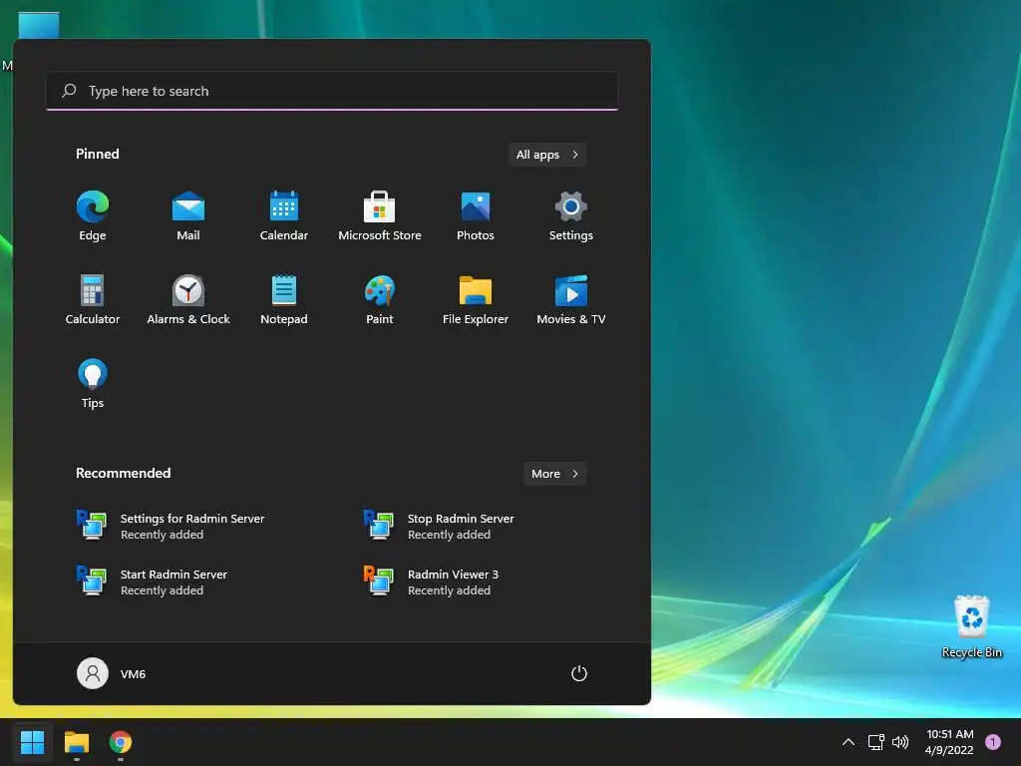Image resolution: width=1021 pixels, height=766 pixels.
Task: Open the Recycle Bin on desktop
Action: pos(971,626)
